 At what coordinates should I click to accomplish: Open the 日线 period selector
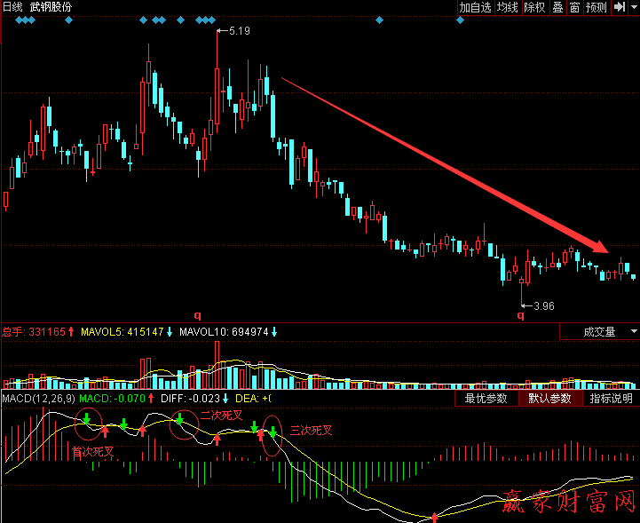pos(12,7)
